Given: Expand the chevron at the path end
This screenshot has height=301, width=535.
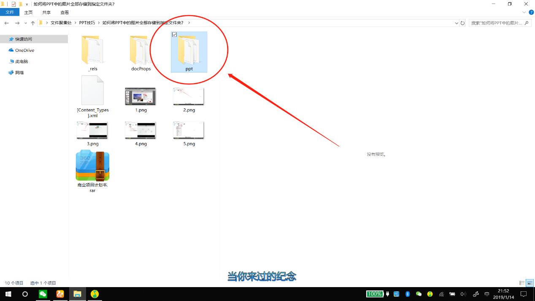Looking at the screenshot, I should point(189,23).
